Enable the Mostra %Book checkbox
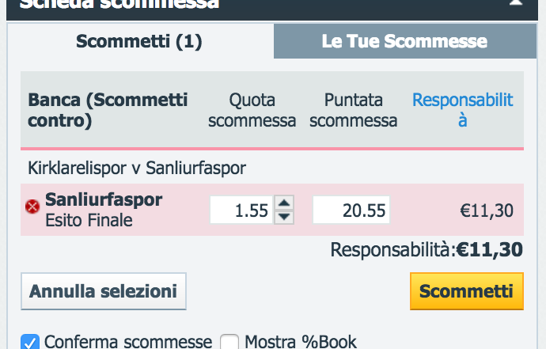The width and height of the screenshot is (546, 349). [229, 342]
